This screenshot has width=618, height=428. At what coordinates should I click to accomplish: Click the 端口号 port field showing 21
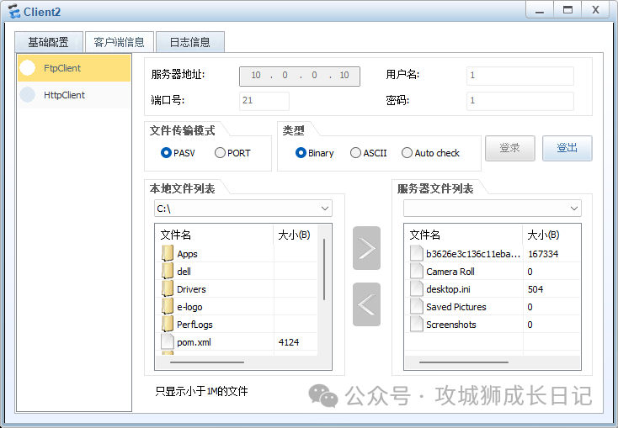(x=264, y=101)
